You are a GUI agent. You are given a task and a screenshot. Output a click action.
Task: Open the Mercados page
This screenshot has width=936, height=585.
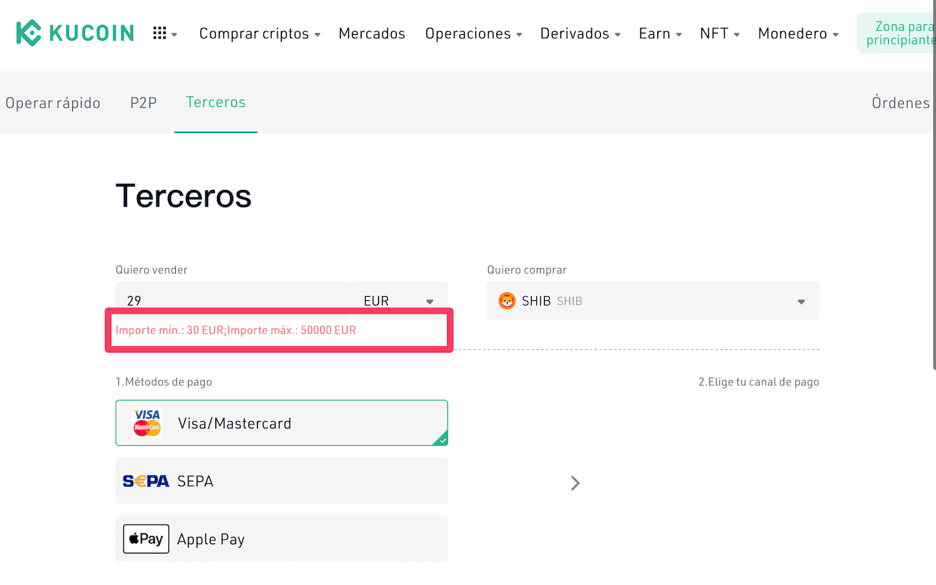[x=372, y=33]
